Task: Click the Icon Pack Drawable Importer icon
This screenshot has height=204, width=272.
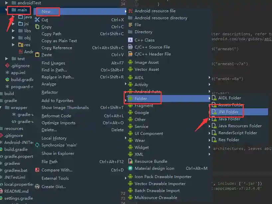Action: pyautogui.click(x=130, y=176)
